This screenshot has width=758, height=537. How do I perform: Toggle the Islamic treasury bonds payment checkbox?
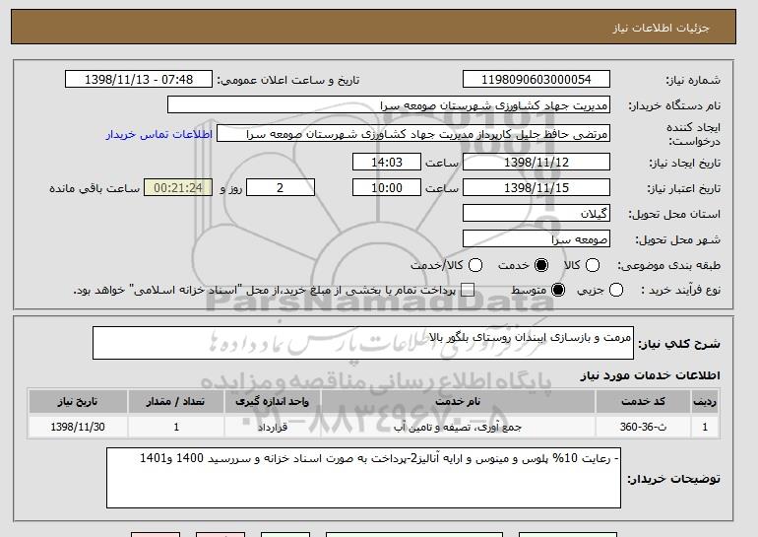tap(467, 290)
